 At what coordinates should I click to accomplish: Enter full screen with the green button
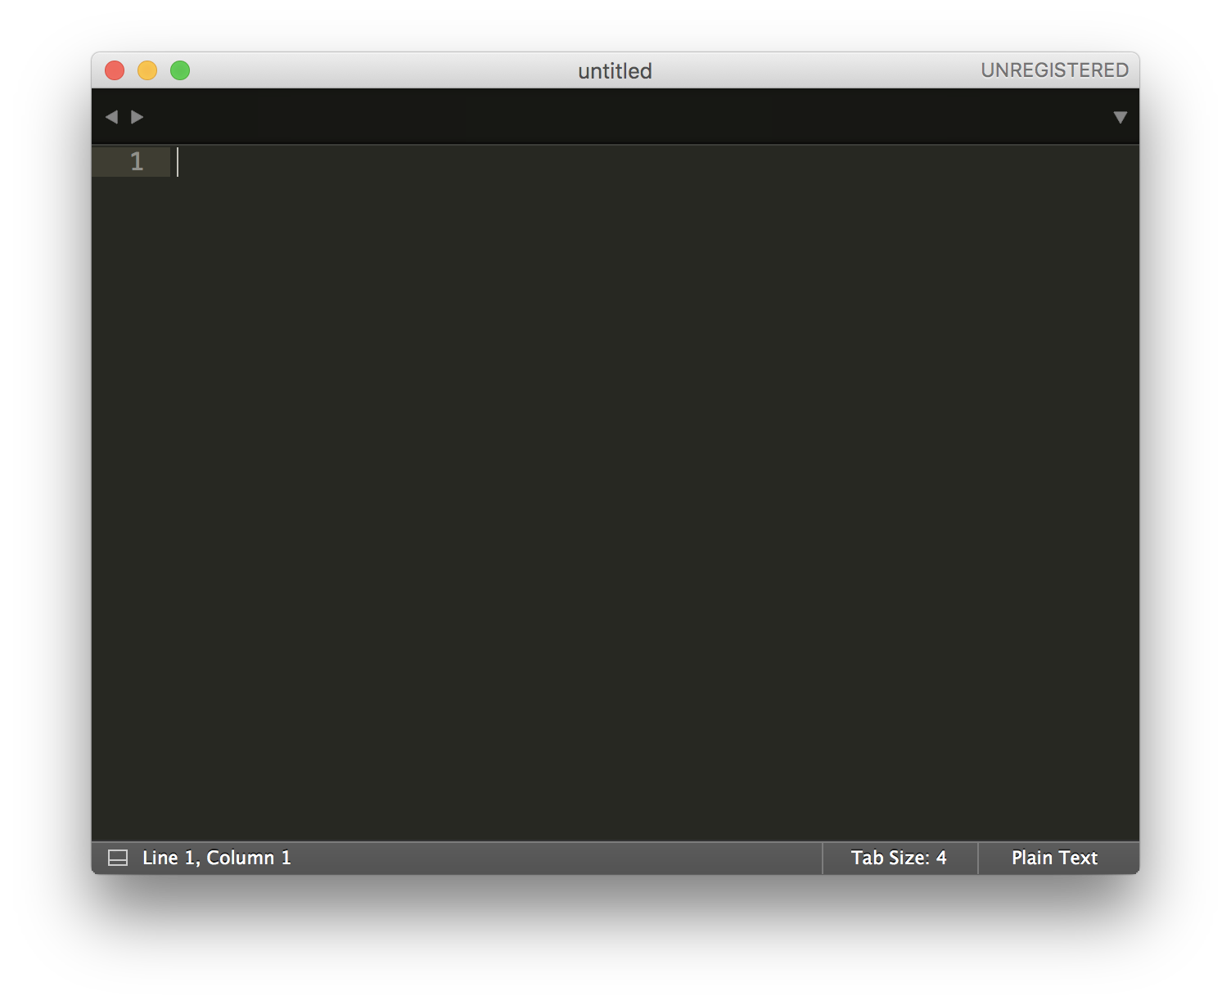[x=180, y=70]
